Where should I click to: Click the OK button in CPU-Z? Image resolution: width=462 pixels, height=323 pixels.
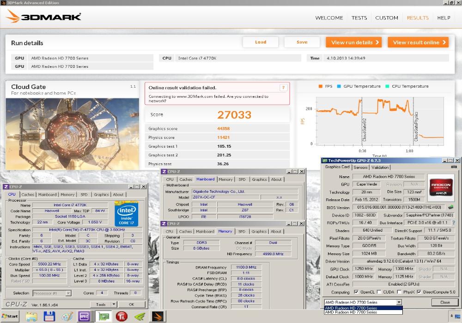(x=131, y=304)
